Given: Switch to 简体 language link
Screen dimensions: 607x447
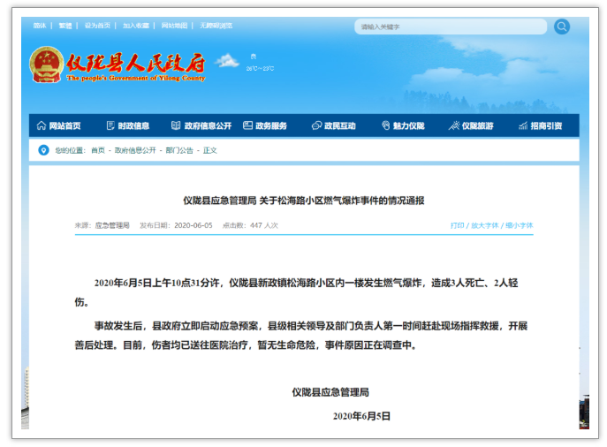Looking at the screenshot, I should click(40, 26).
